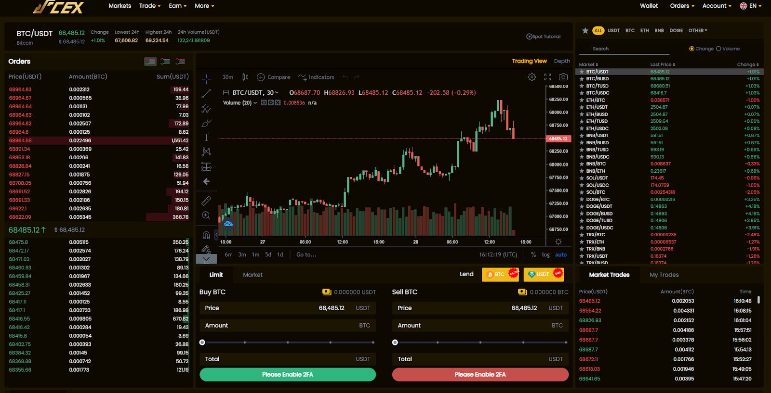The width and height of the screenshot is (771, 393).
Task: Select the brush drawing tool
Action: pyautogui.click(x=206, y=123)
